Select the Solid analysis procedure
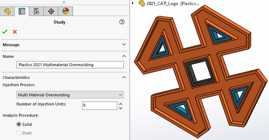 [19, 124]
